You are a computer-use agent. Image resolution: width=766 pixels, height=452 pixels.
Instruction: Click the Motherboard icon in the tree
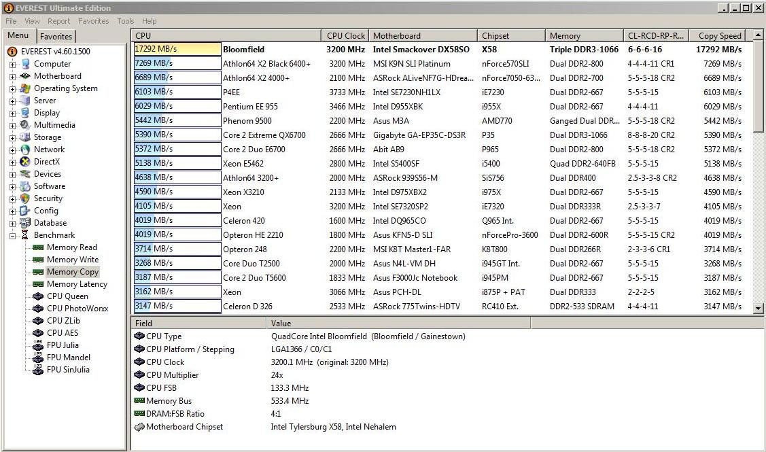pyautogui.click(x=25, y=76)
